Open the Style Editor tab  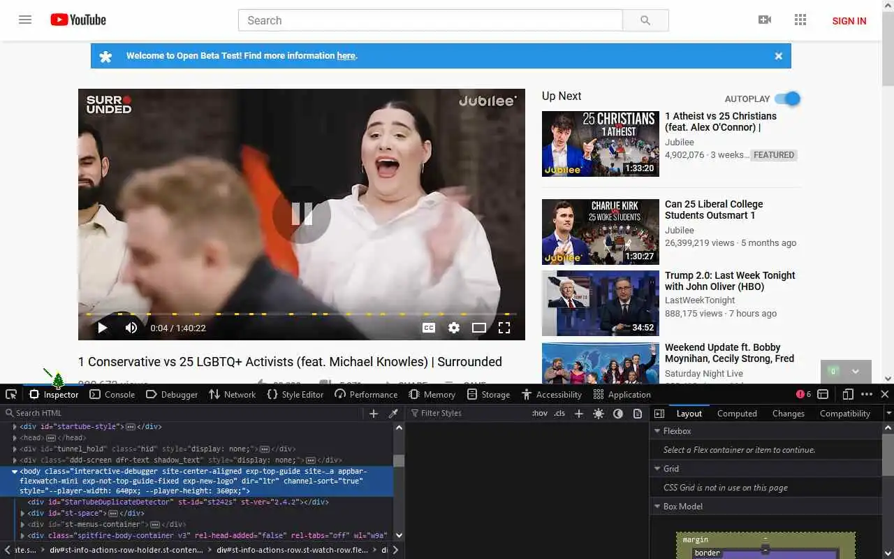[x=295, y=394]
